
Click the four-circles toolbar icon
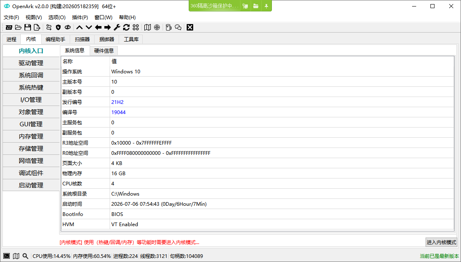(136, 27)
